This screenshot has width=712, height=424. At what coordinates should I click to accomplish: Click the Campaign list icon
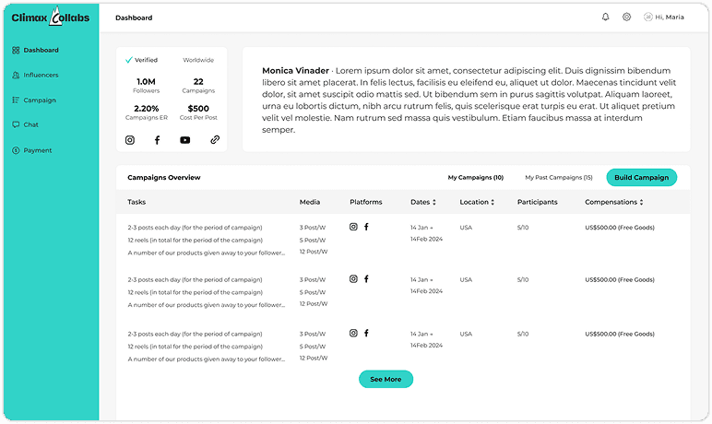tap(16, 100)
